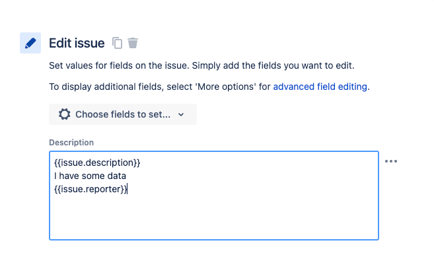Click inside the {{issue.reporter}} text

click(x=90, y=189)
